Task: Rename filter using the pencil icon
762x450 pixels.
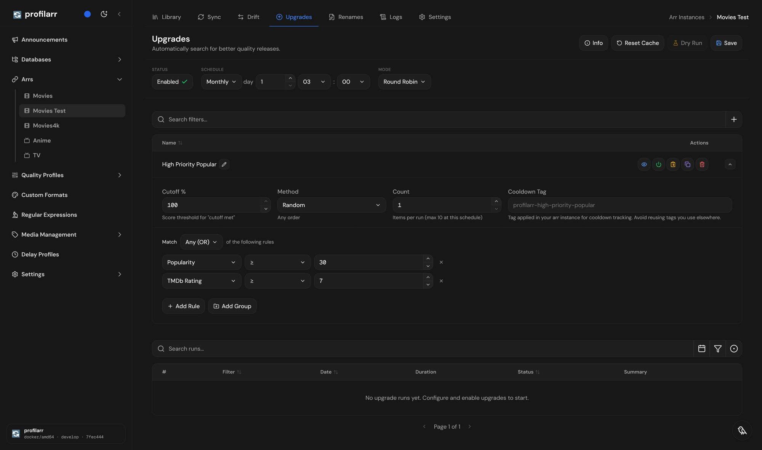Action: 224,164
